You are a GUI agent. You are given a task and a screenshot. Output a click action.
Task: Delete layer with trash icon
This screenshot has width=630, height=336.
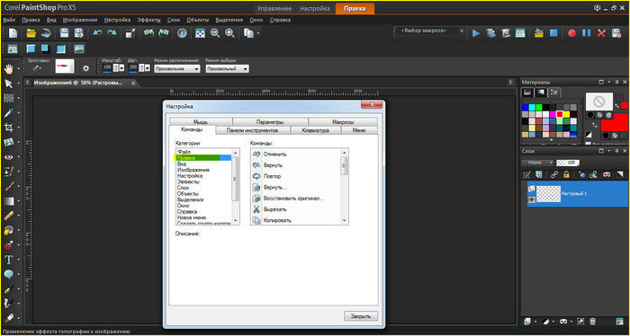tap(592, 321)
